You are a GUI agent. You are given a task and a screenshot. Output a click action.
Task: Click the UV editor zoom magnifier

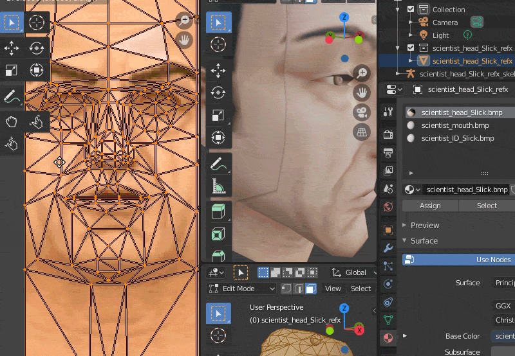(x=184, y=21)
